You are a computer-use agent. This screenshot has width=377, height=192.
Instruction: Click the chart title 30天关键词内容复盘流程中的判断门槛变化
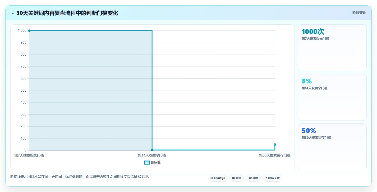[x=67, y=13]
